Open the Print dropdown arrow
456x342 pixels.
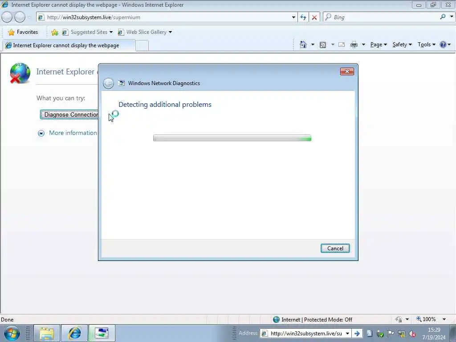point(363,45)
